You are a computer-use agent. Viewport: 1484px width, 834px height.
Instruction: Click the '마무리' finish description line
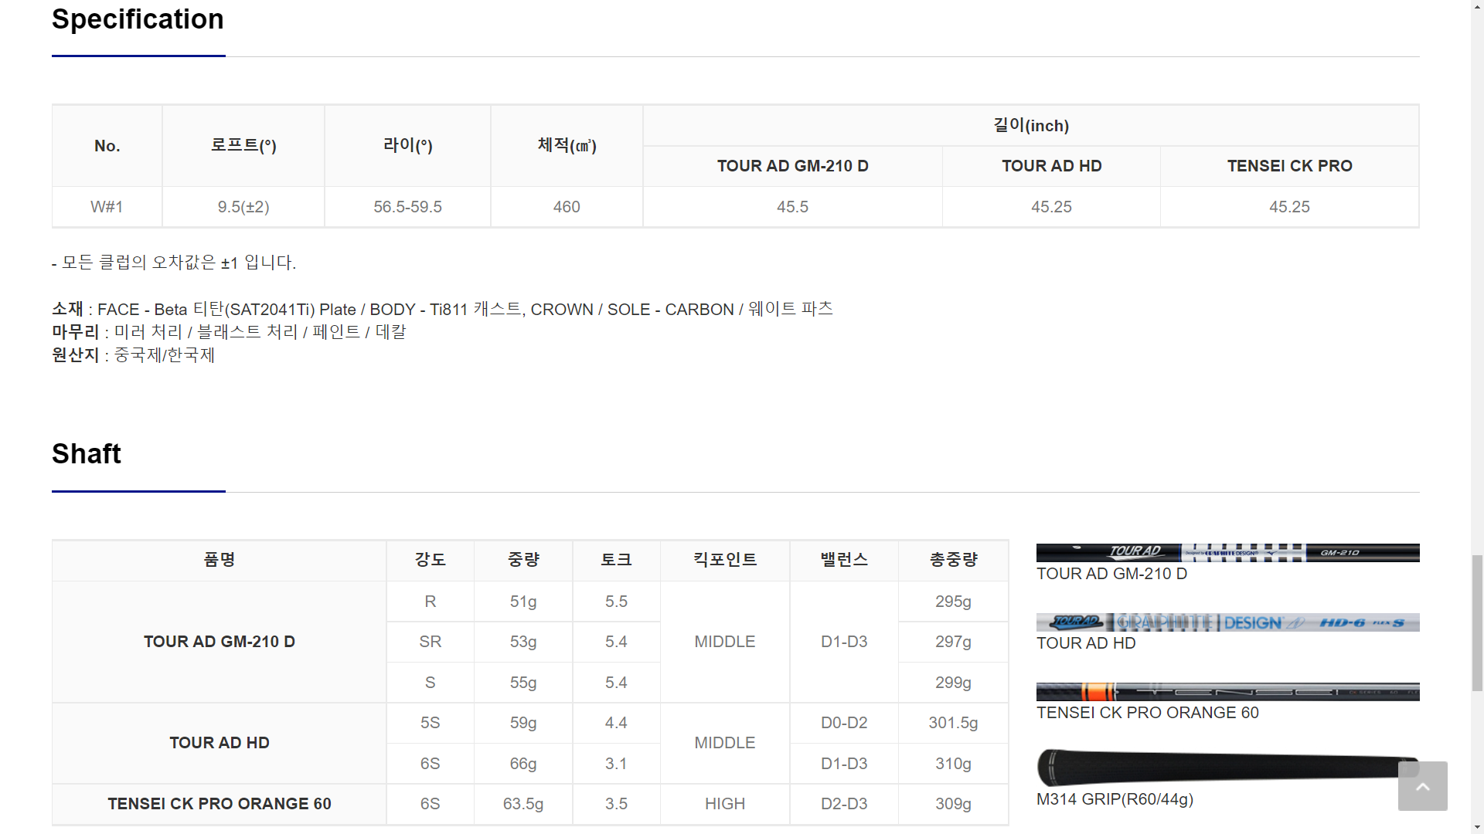(229, 332)
